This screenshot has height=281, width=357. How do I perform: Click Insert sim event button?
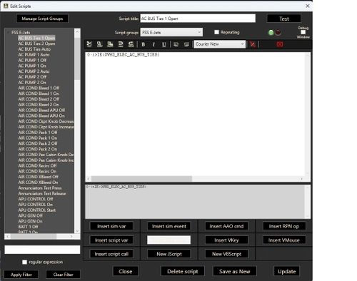pyautogui.click(x=169, y=226)
